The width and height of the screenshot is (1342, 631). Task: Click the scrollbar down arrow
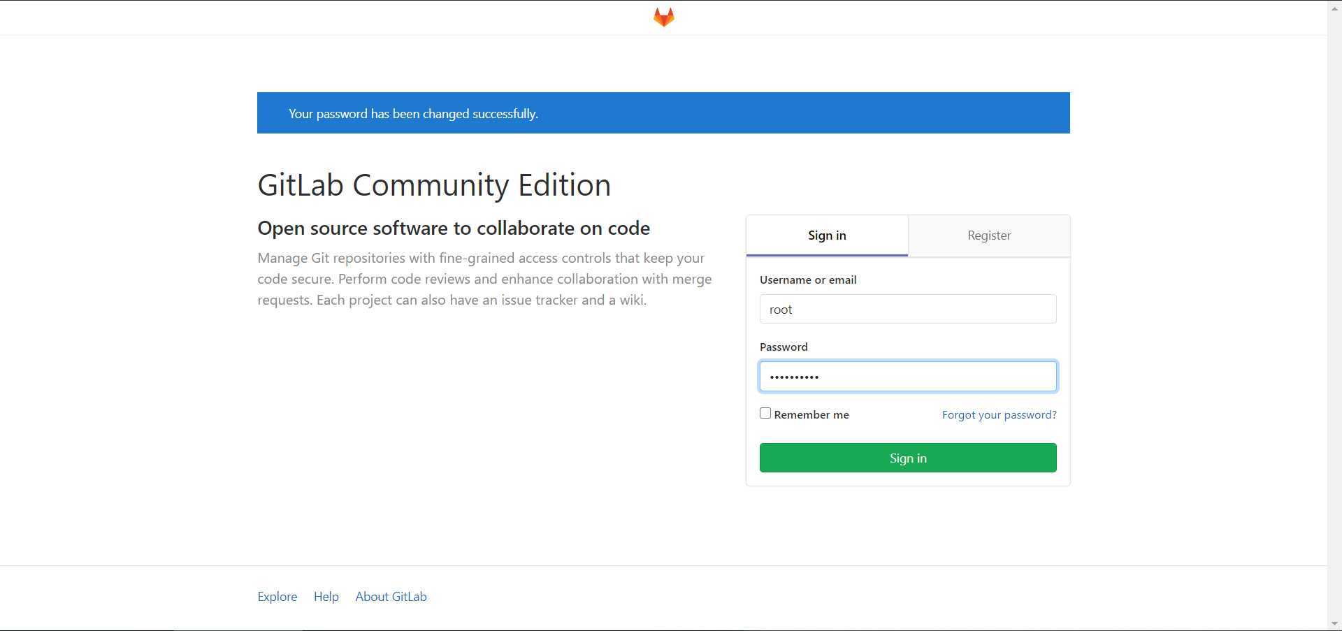pos(1334,623)
